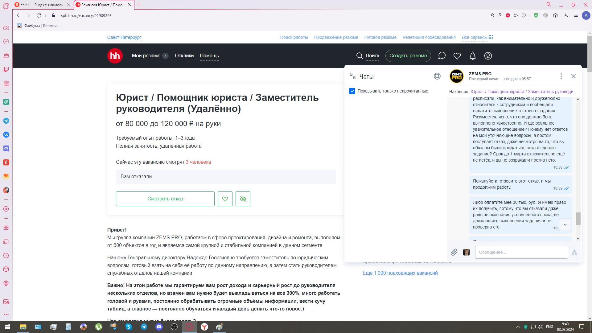Click the 'Поиск работы' top link
592x333 pixels.
(294, 37)
